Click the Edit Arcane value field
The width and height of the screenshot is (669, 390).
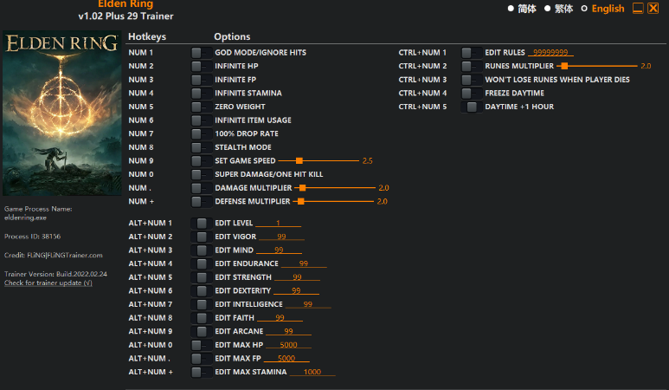[x=289, y=331]
